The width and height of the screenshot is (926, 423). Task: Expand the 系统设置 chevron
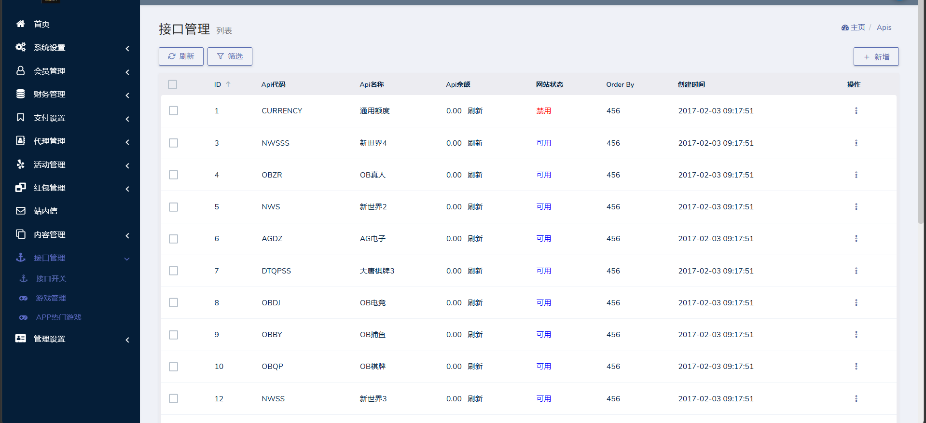click(127, 48)
